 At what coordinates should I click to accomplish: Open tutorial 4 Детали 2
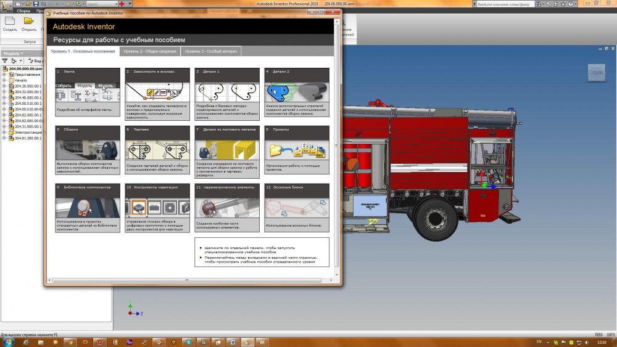[297, 92]
